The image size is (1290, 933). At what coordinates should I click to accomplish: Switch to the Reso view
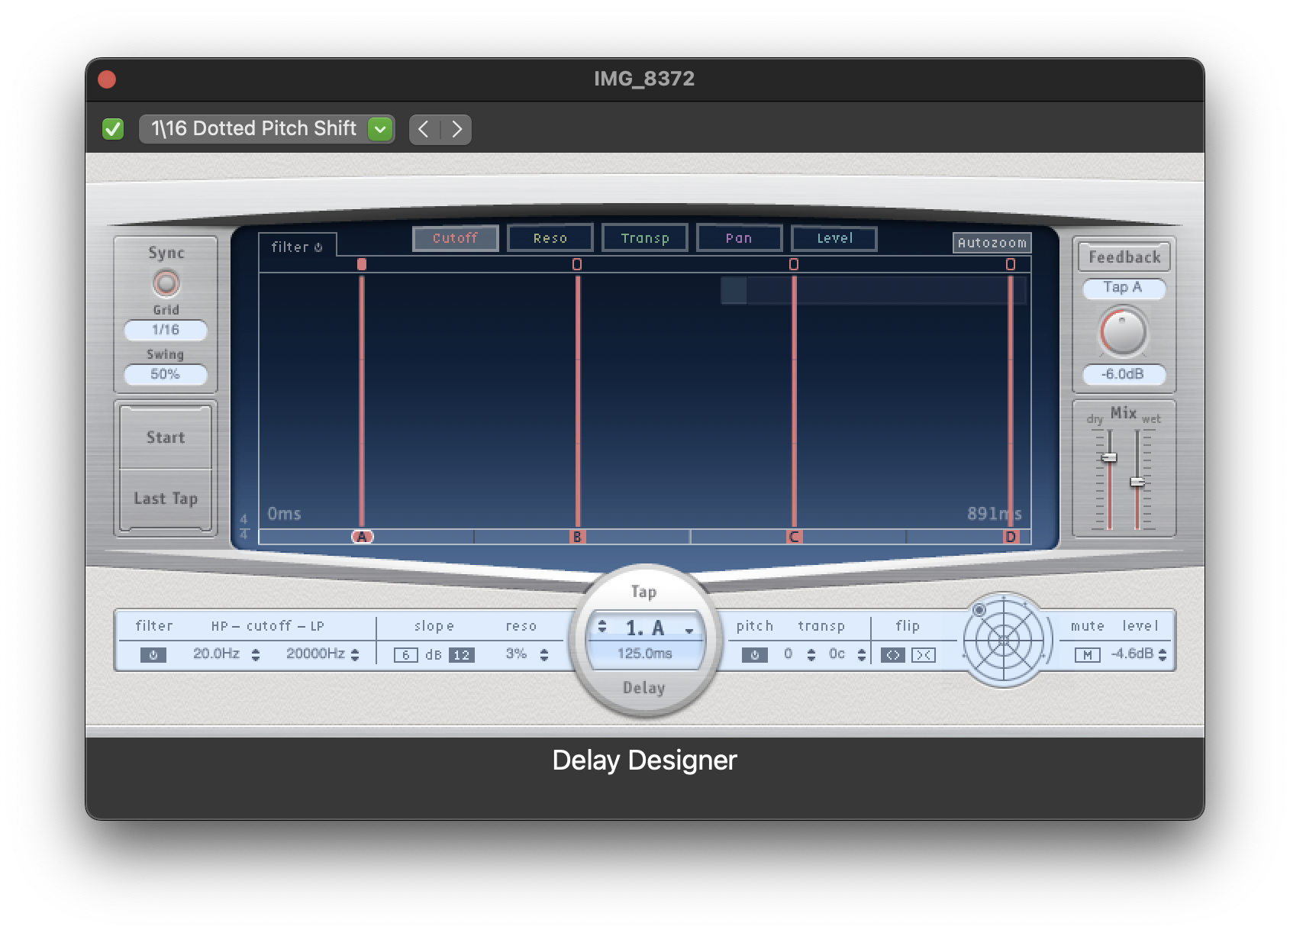(550, 238)
